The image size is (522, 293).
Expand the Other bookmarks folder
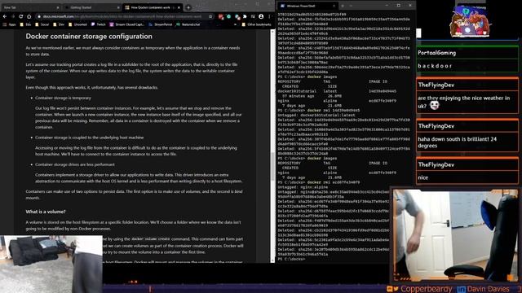click(256, 24)
